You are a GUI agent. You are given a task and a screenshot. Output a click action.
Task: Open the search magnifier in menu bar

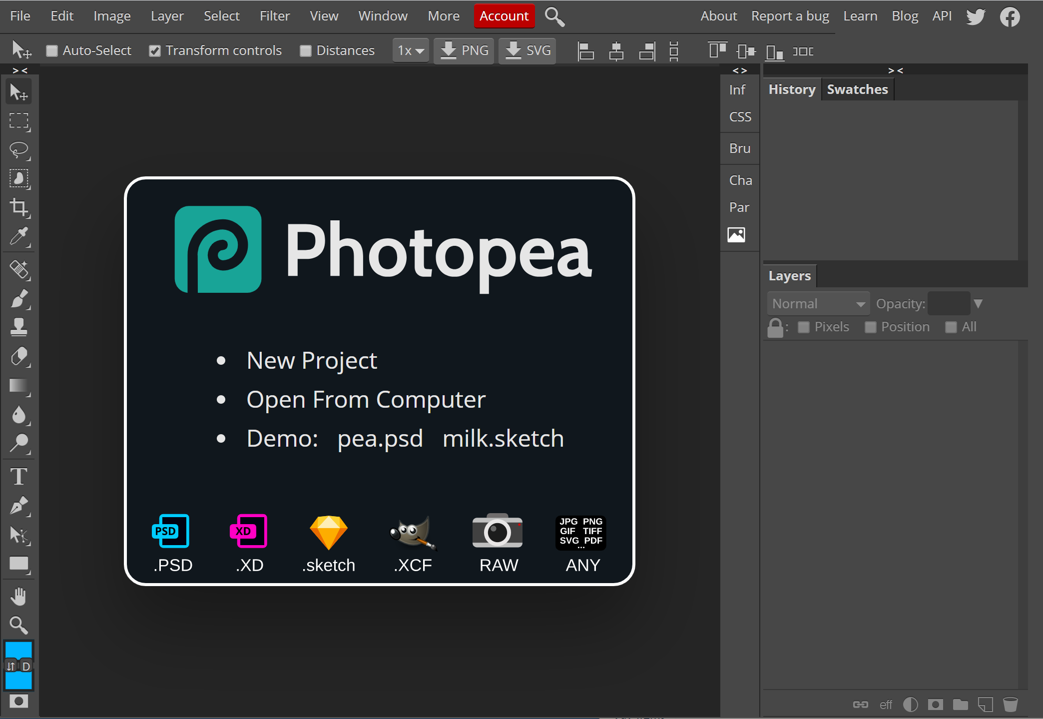pyautogui.click(x=554, y=16)
